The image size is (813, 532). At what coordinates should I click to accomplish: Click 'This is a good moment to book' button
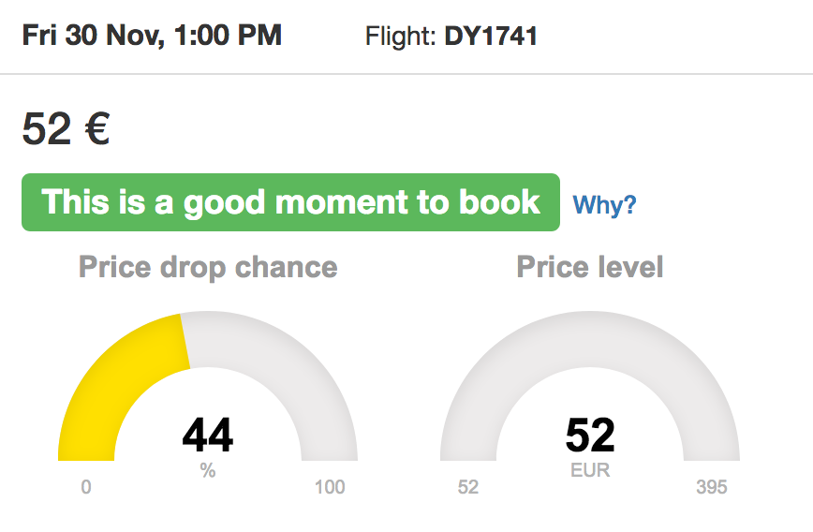tap(290, 202)
